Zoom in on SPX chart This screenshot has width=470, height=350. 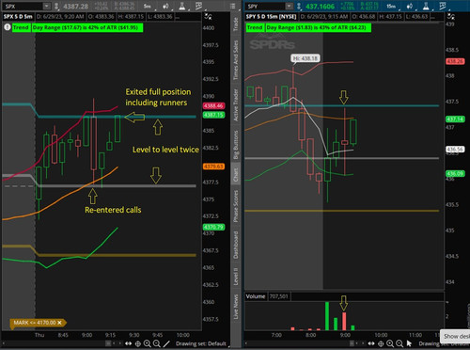(x=148, y=343)
